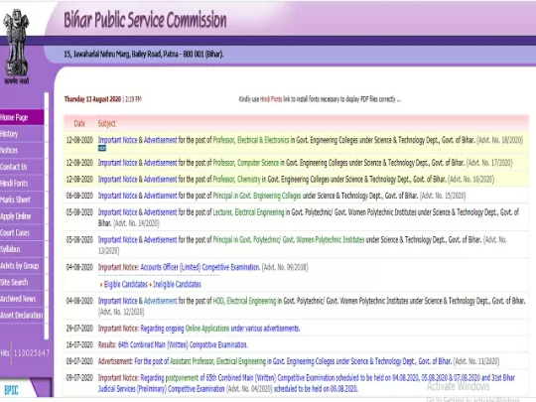Image resolution: width=536 pixels, height=402 pixels.
Task: Click the address text 15, Jawaharlal Nehru Marg
Action: (144, 54)
